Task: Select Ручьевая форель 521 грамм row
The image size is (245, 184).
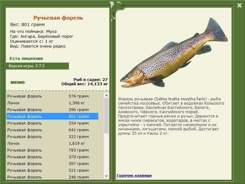Action: pos(52,170)
